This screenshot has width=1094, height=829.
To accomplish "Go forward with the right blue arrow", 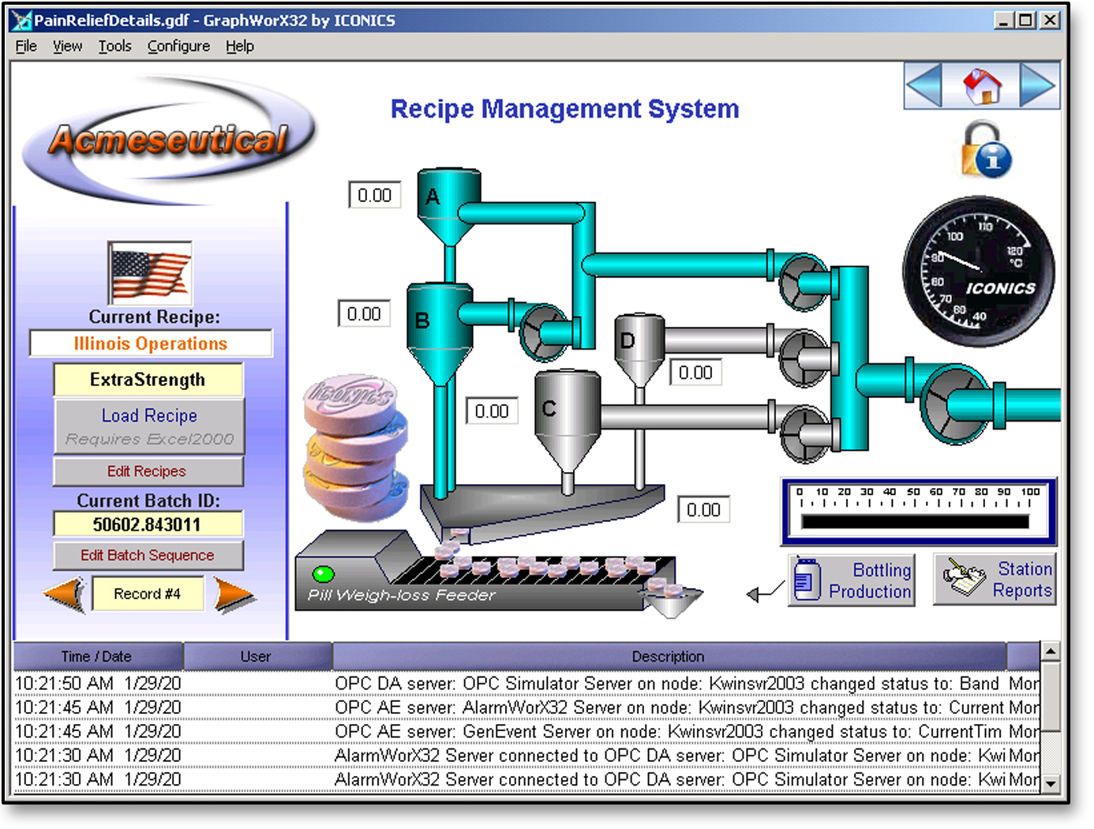I will [1038, 86].
